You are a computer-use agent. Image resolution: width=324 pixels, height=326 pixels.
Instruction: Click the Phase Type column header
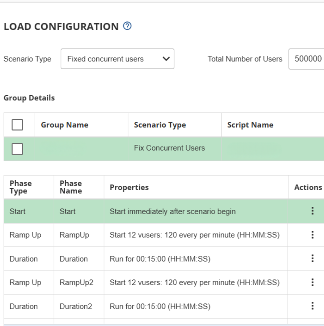click(20, 187)
